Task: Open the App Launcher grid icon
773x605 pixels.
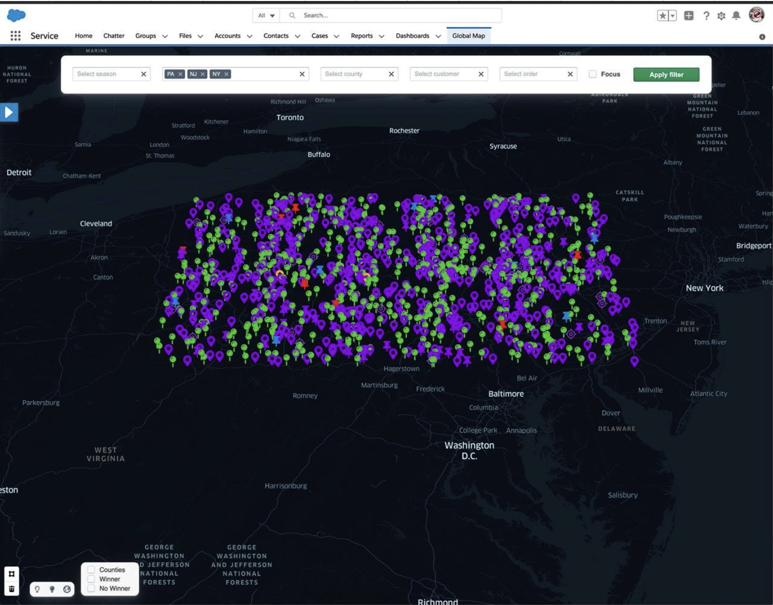Action: (15, 36)
